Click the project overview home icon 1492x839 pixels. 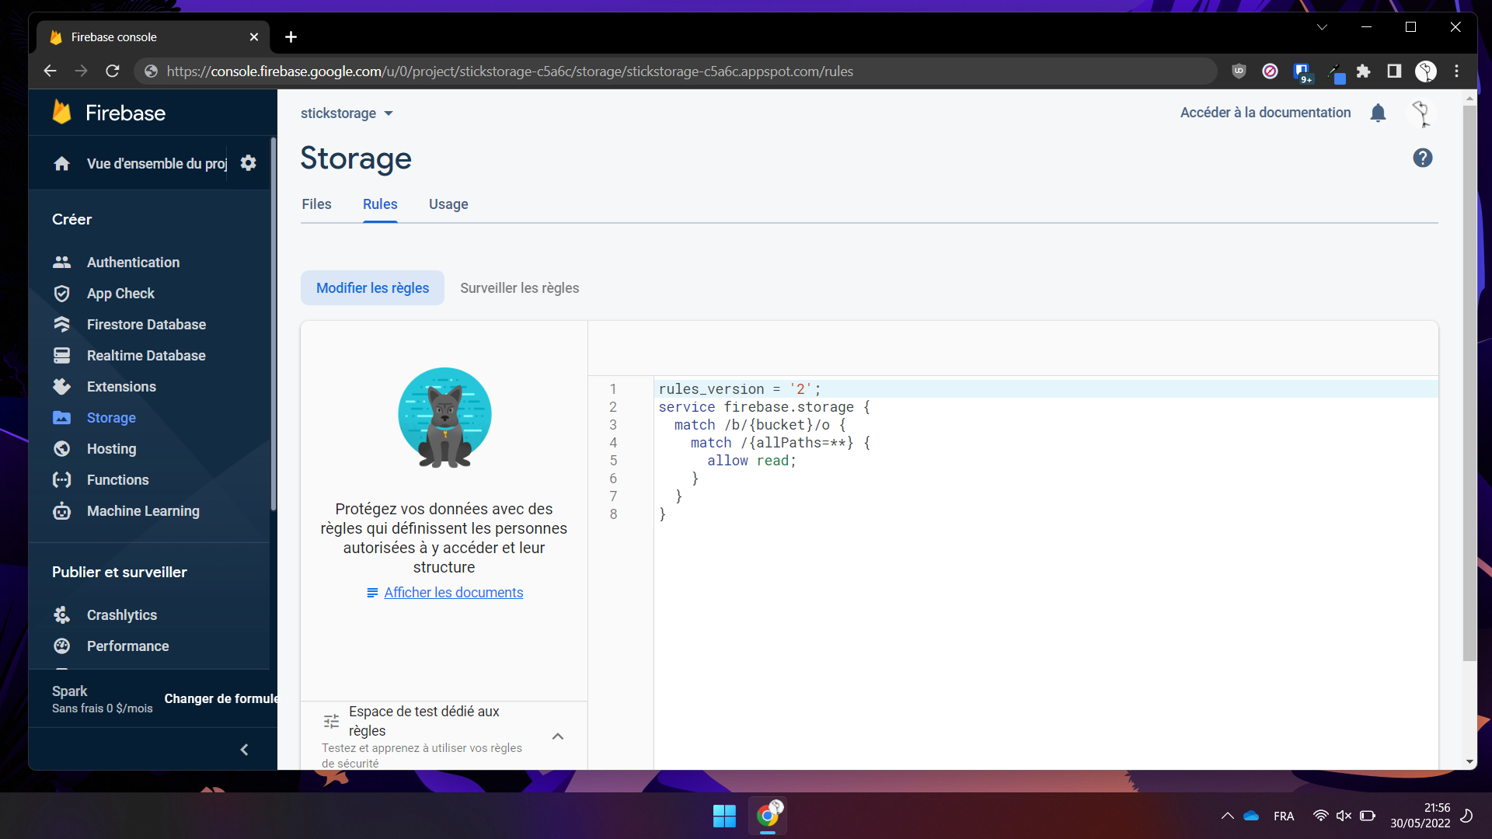[x=62, y=163]
